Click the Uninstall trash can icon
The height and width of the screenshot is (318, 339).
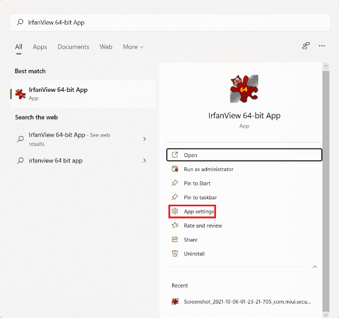[x=174, y=254]
